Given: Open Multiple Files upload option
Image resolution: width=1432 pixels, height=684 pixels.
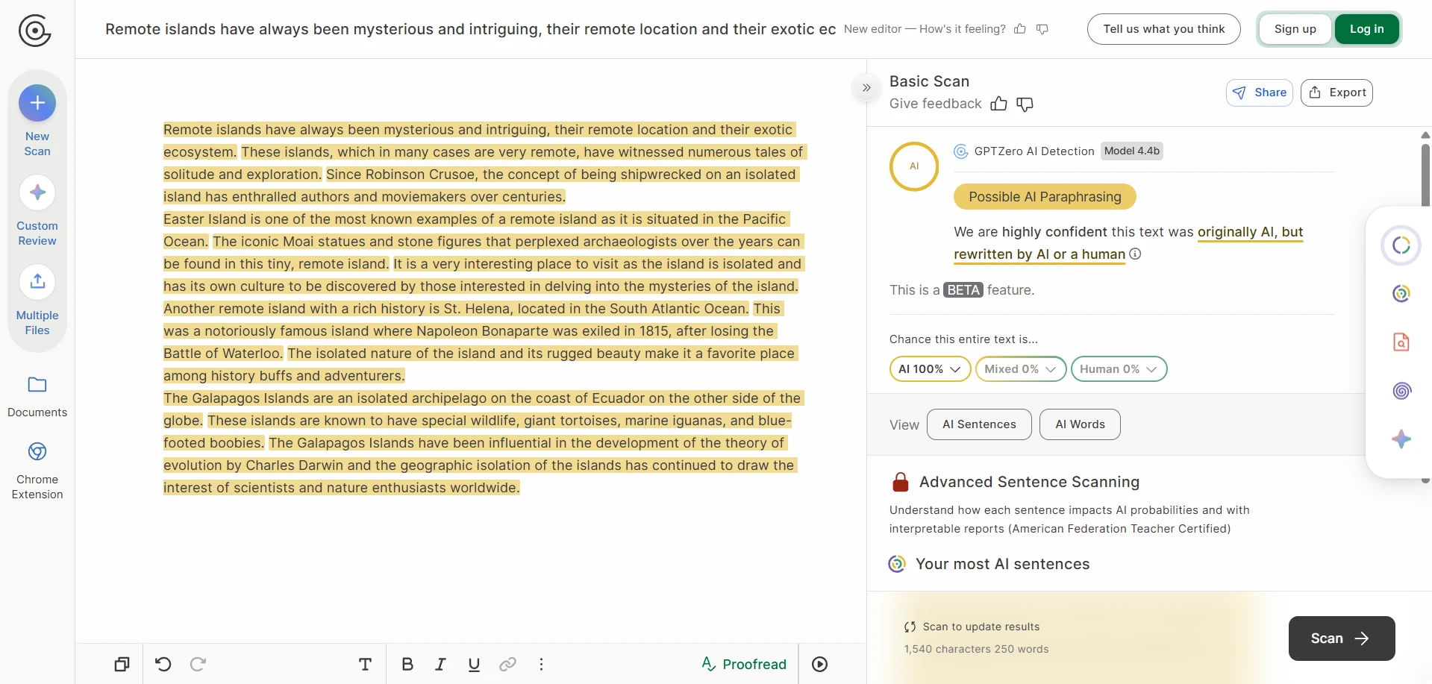Looking at the screenshot, I should [37, 283].
